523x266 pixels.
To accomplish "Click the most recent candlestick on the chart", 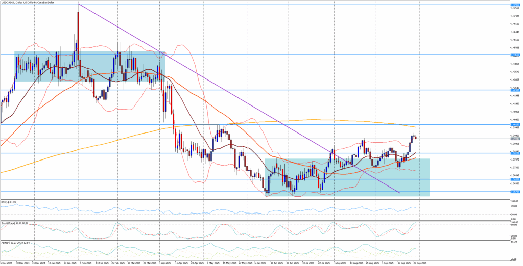I will (415, 137).
